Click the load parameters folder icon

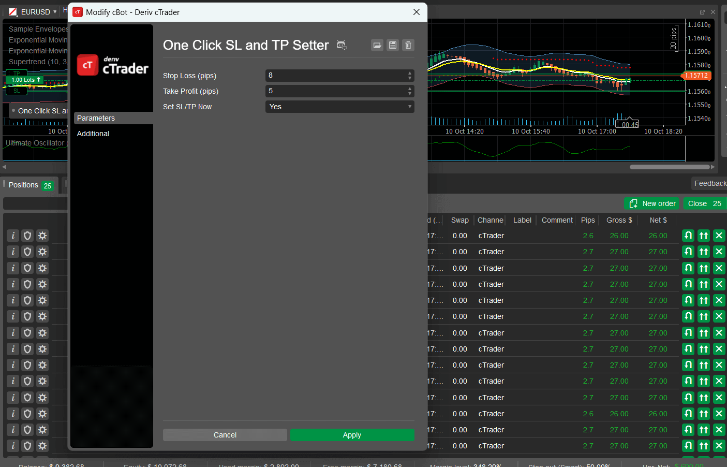click(377, 45)
